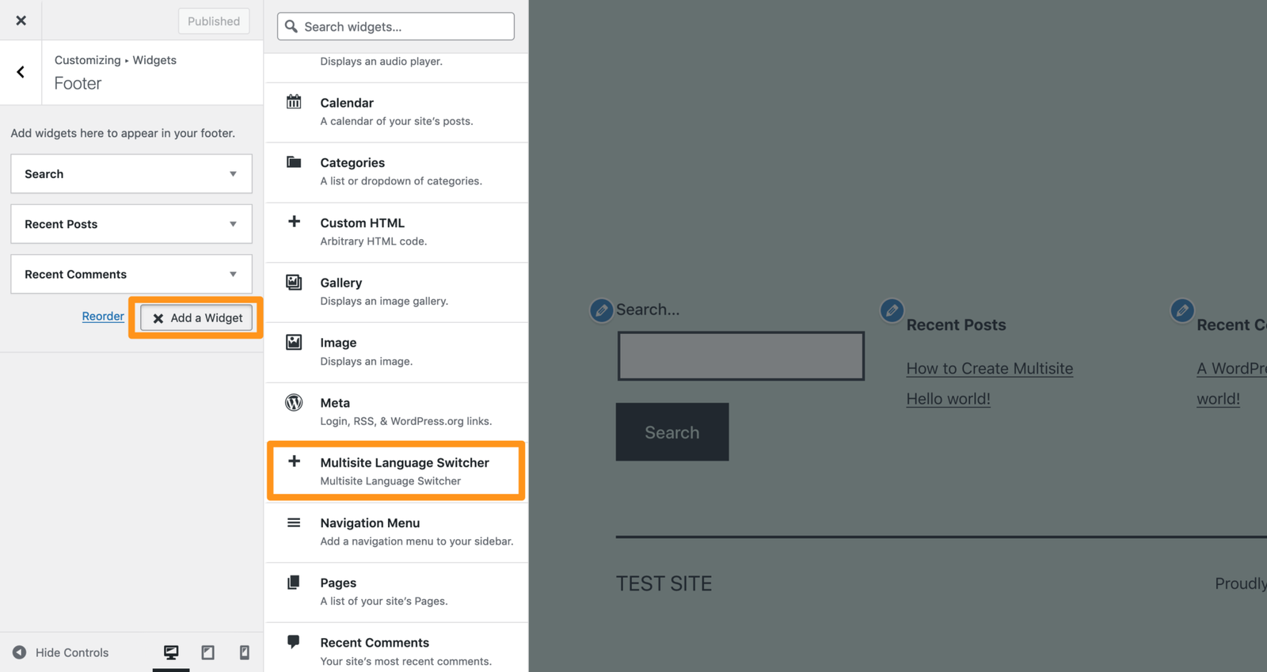Expand the Recent Comments widget dropdown
Screen dimensions: 1267x672
(x=233, y=275)
